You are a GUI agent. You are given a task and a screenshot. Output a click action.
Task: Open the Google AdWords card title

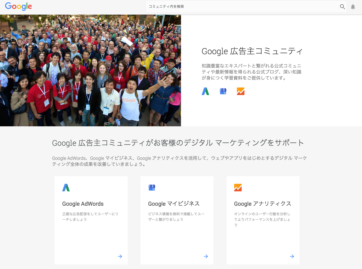pyautogui.click(x=83, y=204)
